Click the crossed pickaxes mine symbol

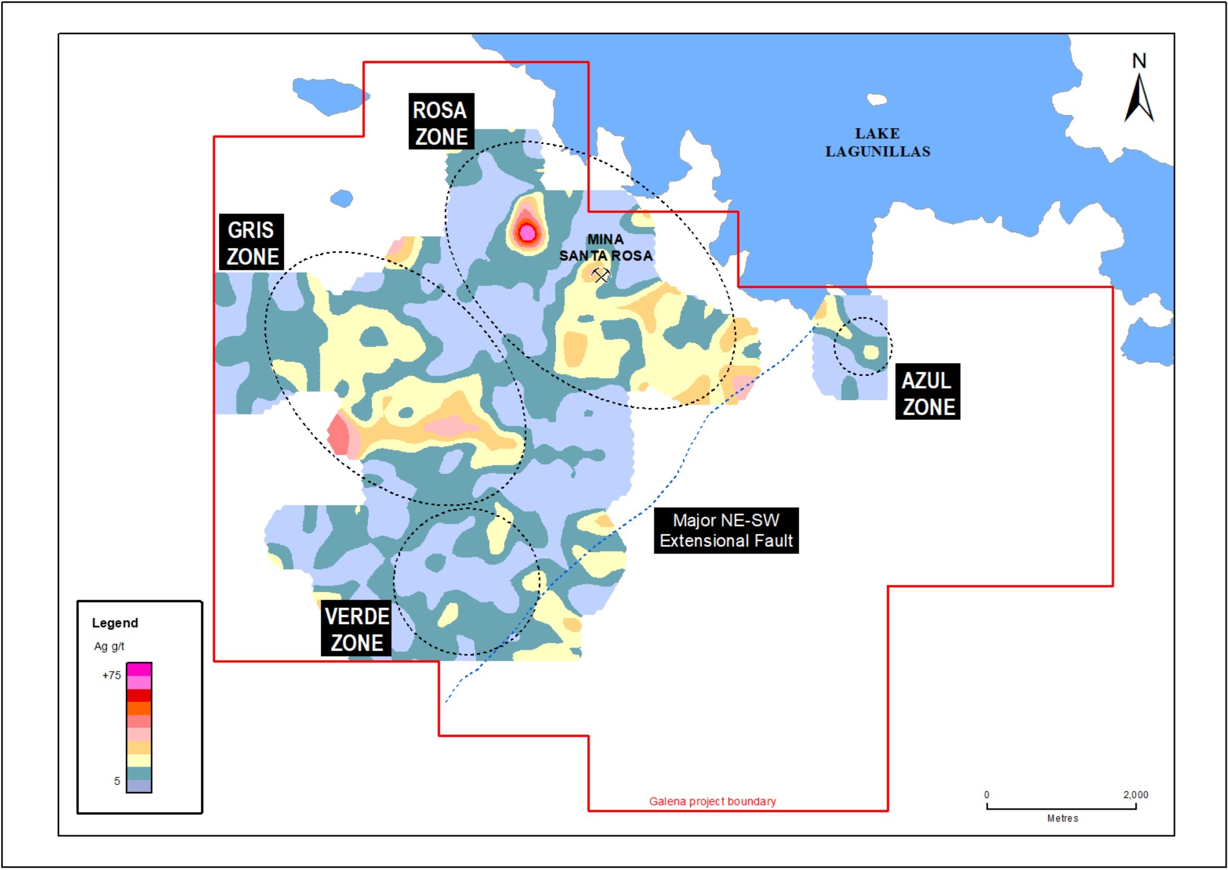point(601,275)
